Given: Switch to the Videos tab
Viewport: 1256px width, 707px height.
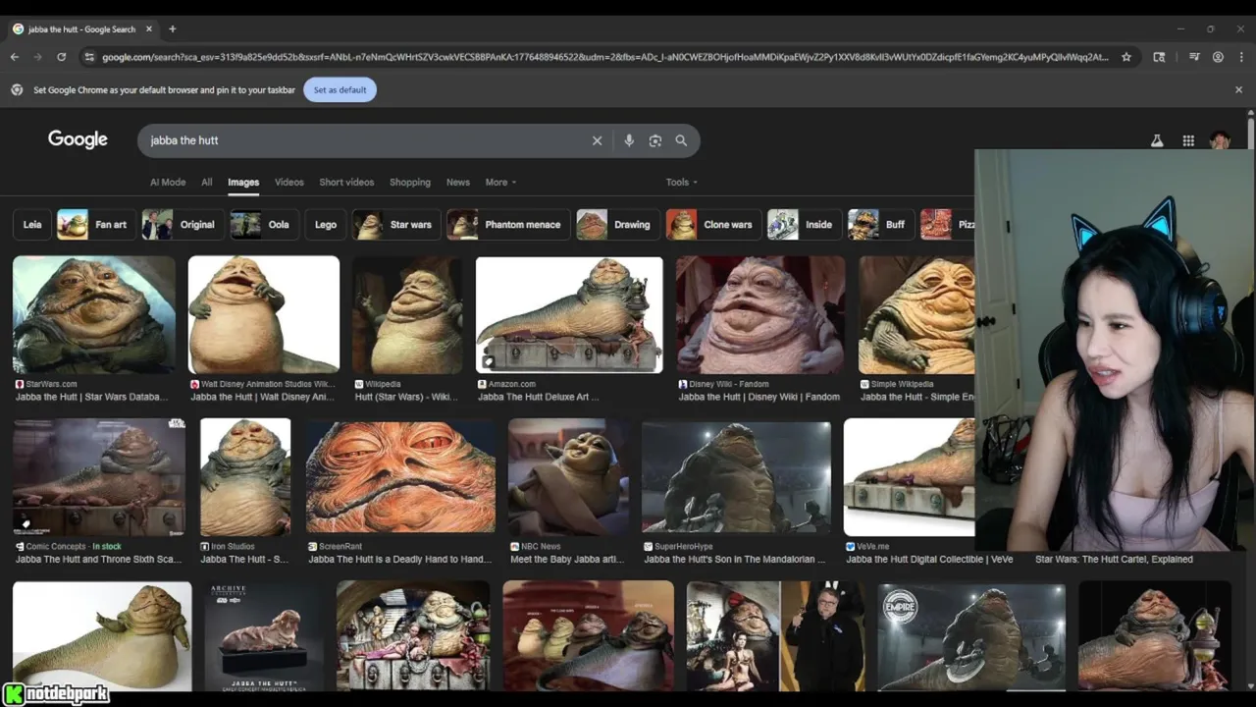Looking at the screenshot, I should (289, 182).
